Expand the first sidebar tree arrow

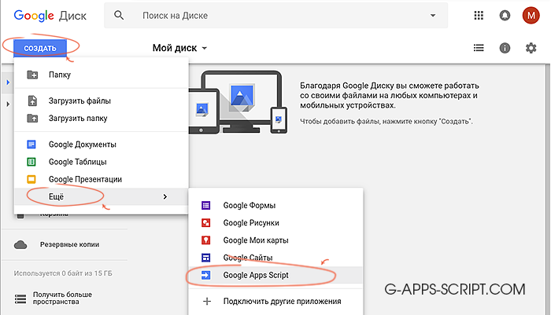tap(8, 82)
